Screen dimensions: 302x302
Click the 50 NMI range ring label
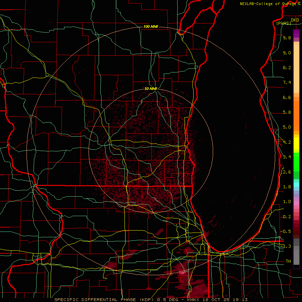point(151,89)
